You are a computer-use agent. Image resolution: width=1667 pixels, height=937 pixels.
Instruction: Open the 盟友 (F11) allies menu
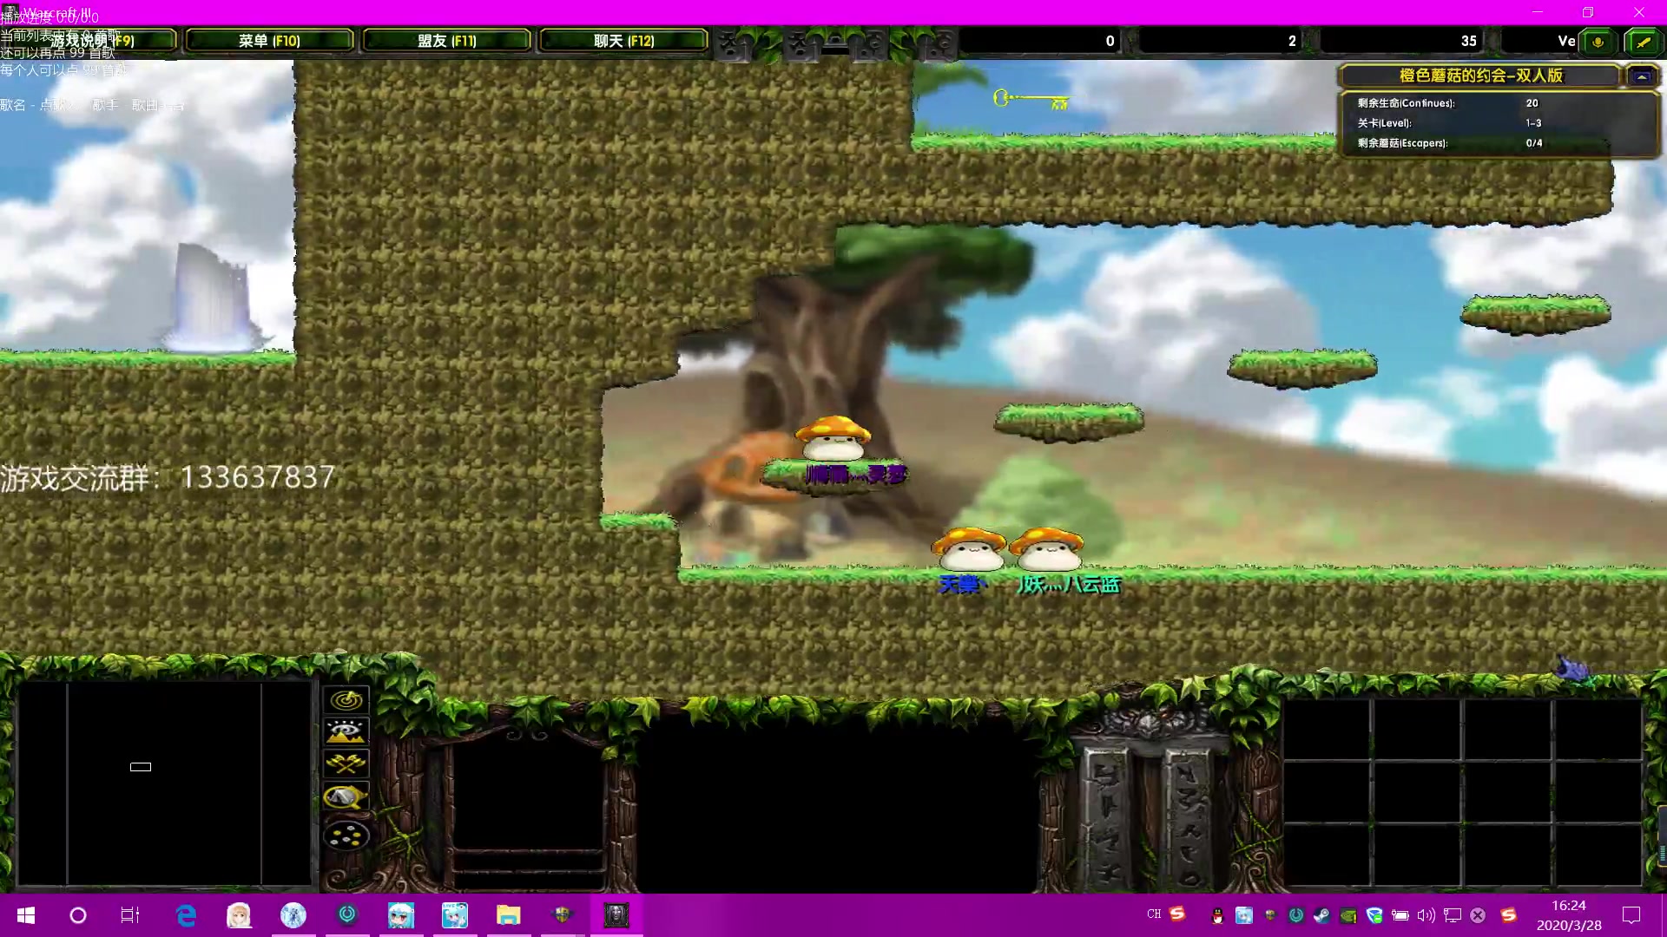[446, 41]
